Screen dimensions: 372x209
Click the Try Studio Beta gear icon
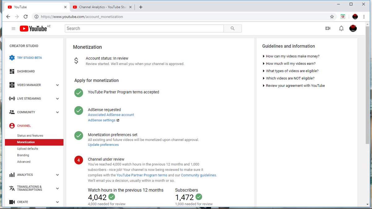[x=12, y=58]
